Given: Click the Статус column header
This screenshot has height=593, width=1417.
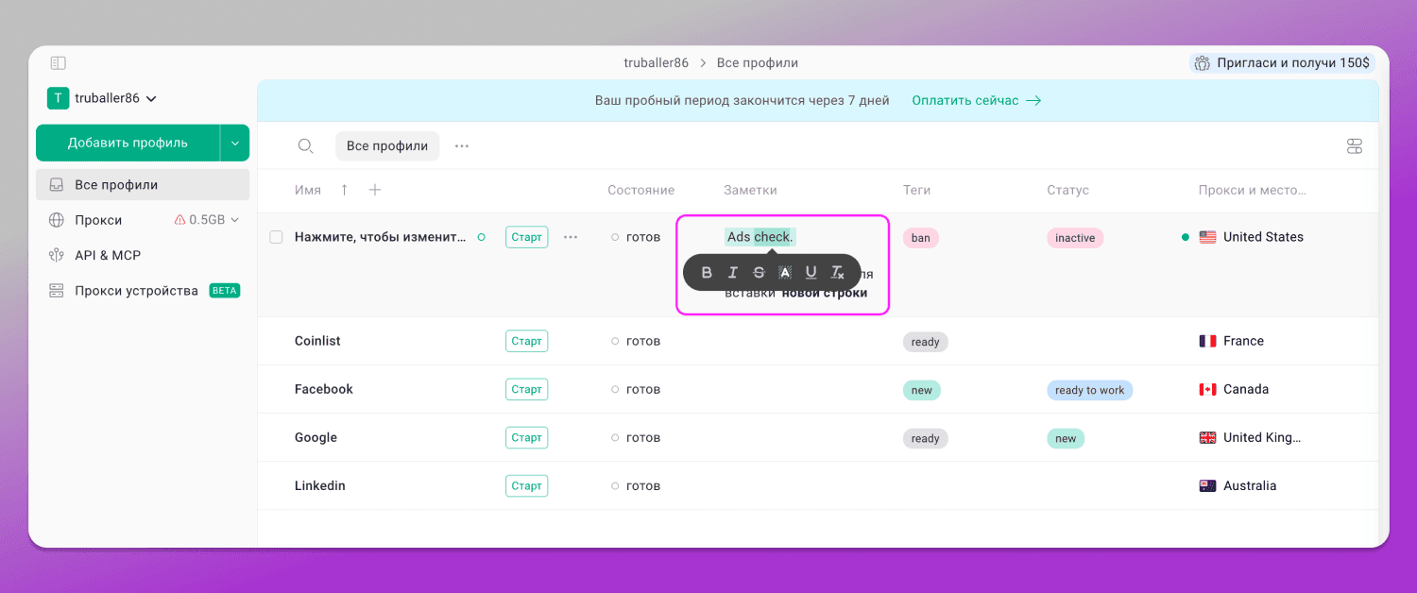Looking at the screenshot, I should pos(1067,190).
